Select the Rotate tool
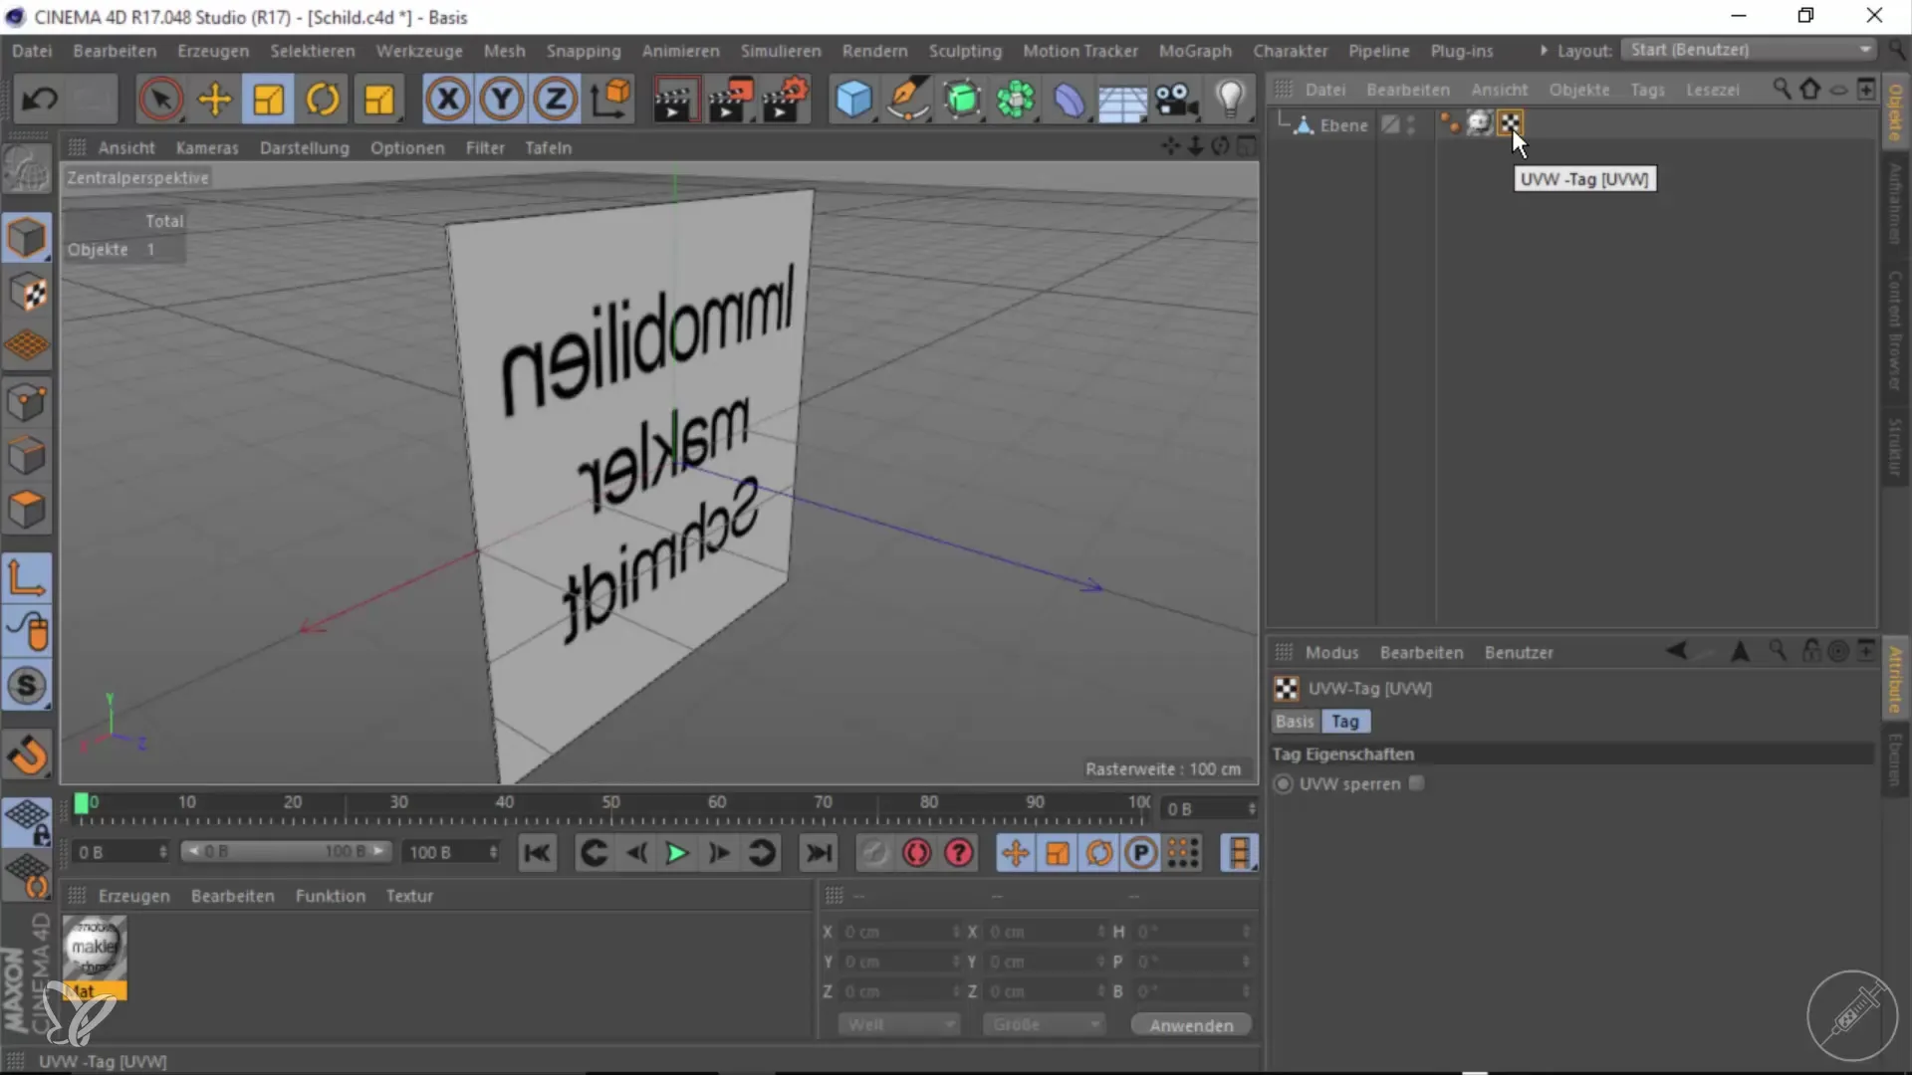 (x=322, y=99)
